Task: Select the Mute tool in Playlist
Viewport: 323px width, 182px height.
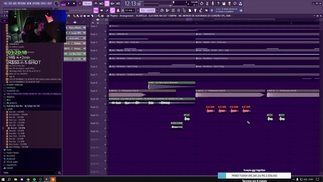Action: (x=85, y=16)
